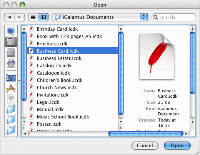
Task: Switch to list view mode
Action: (33, 17)
